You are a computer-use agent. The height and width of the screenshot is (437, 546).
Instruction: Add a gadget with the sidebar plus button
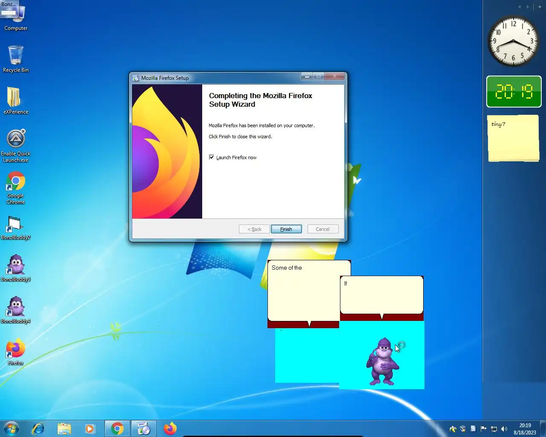(x=540, y=7)
